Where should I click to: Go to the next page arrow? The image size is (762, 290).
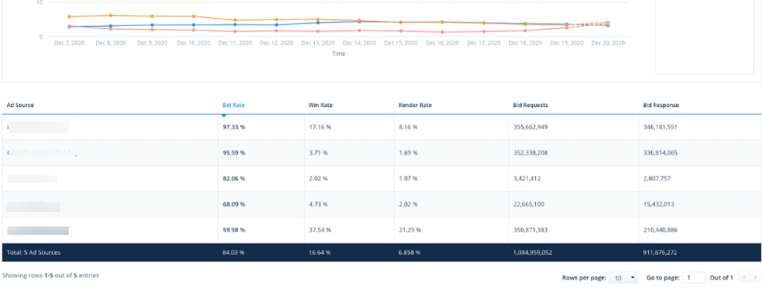(755, 278)
